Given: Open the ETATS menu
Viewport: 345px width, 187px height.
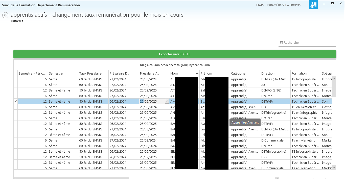Looking at the screenshot, I should (260, 5).
